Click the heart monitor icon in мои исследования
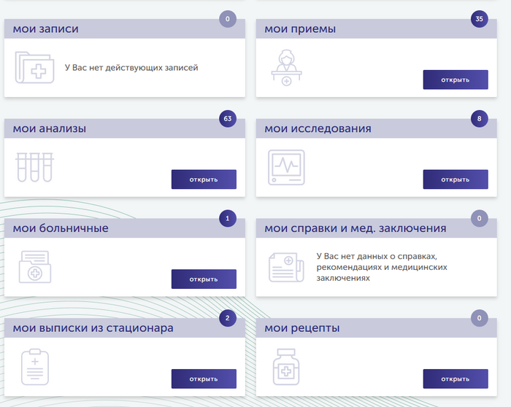The height and width of the screenshot is (407, 511). (286, 168)
